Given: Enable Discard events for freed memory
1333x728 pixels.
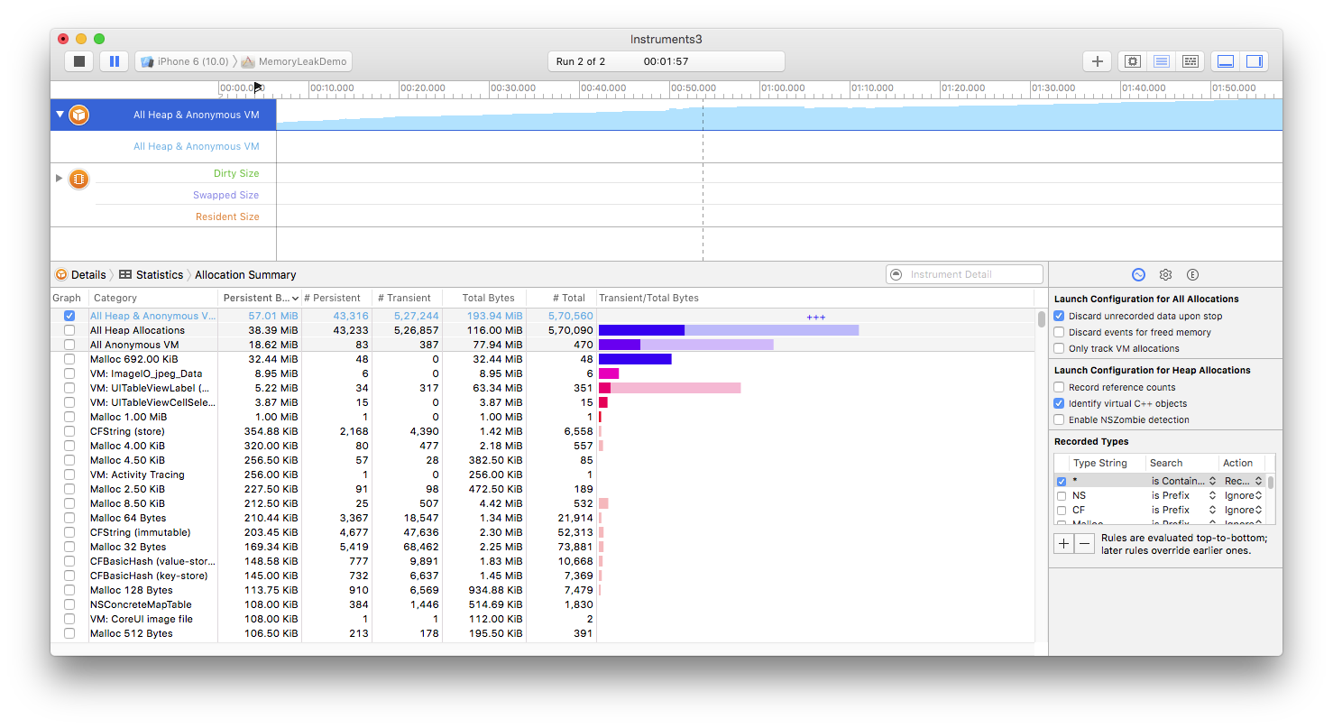Looking at the screenshot, I should (x=1060, y=332).
